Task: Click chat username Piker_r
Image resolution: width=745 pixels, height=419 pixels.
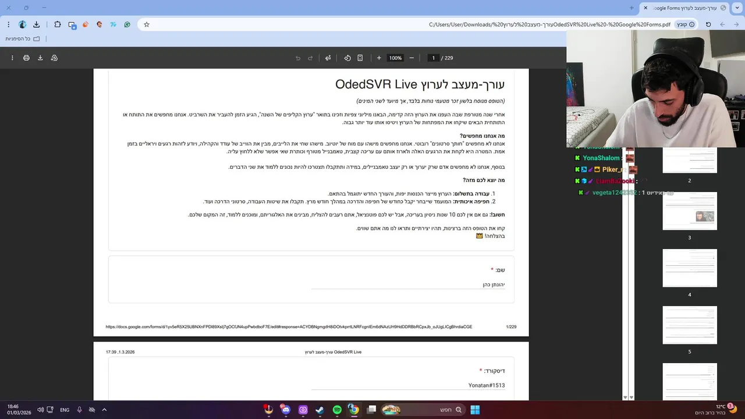Action: click(613, 169)
